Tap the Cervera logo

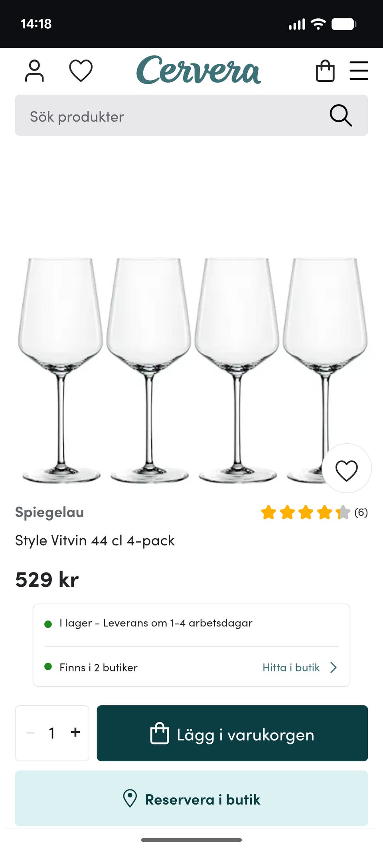click(x=198, y=70)
